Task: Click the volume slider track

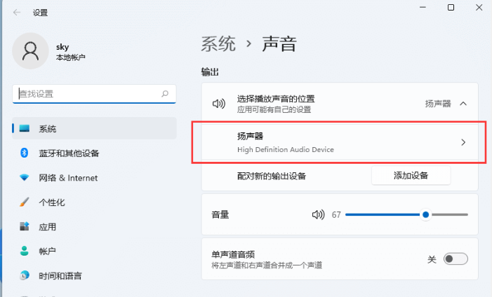Action: click(406, 214)
